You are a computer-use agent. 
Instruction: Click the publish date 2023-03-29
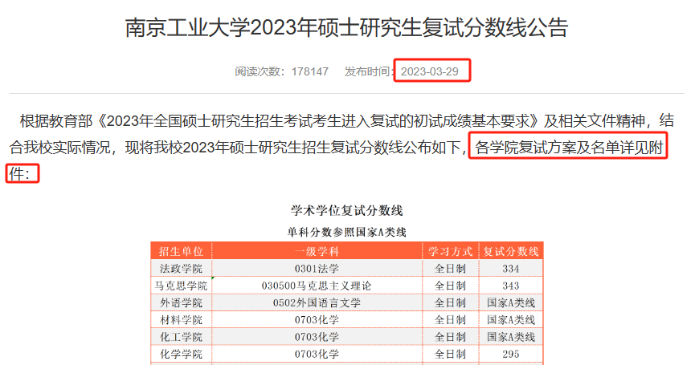coord(430,71)
